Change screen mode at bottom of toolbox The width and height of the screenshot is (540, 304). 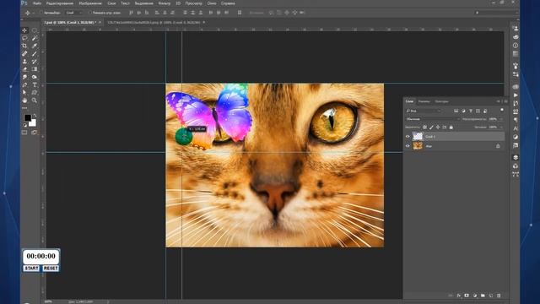click(x=34, y=133)
